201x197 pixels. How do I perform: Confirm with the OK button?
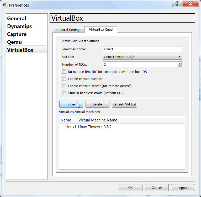pos(130,188)
